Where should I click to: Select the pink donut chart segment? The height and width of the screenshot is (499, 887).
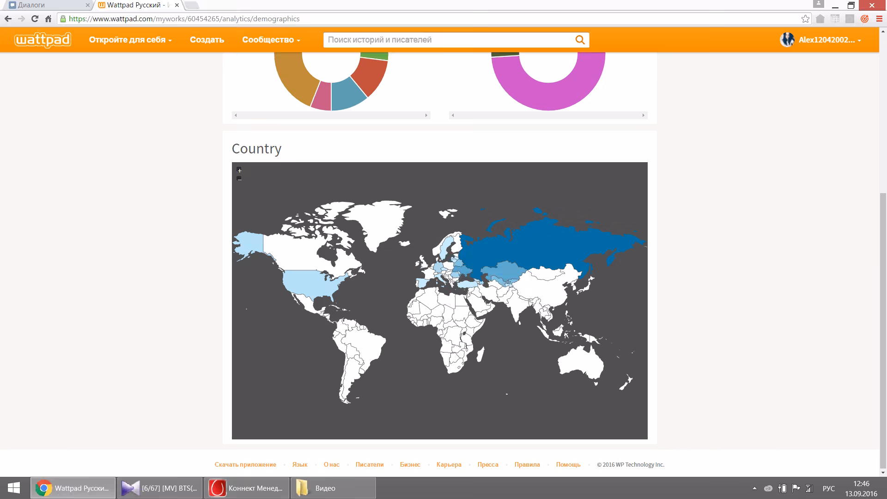(322, 96)
